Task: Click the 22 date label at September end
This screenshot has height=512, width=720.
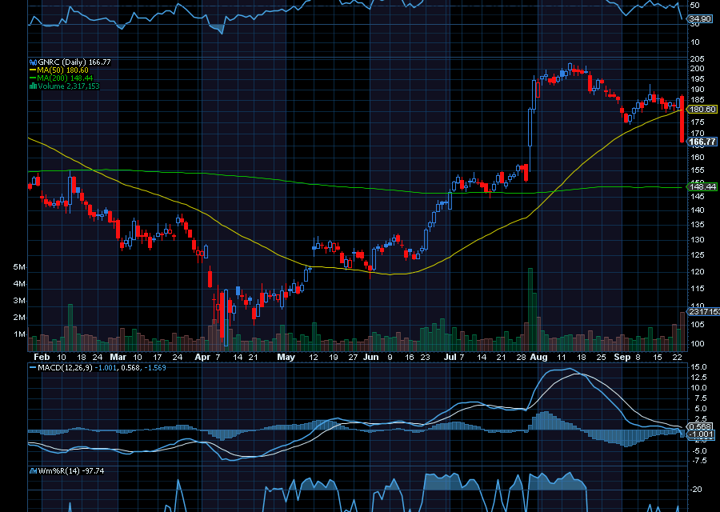Action: click(677, 358)
